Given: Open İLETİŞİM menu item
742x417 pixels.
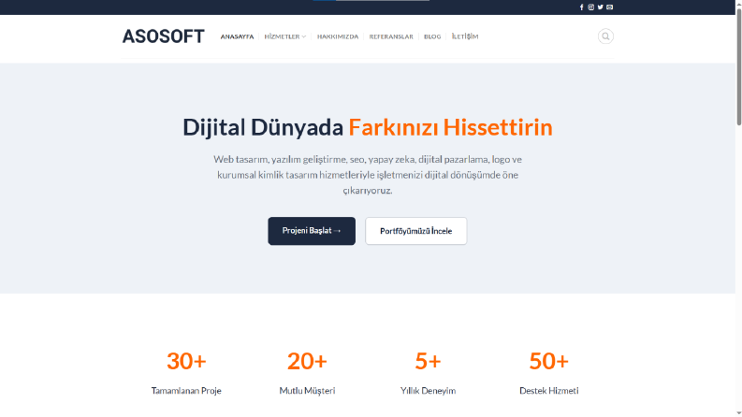Looking at the screenshot, I should pos(465,36).
